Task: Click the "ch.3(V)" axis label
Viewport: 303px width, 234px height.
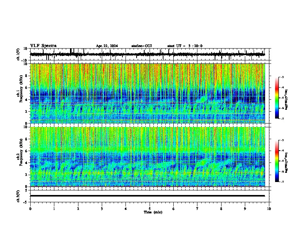Action: [18, 196]
